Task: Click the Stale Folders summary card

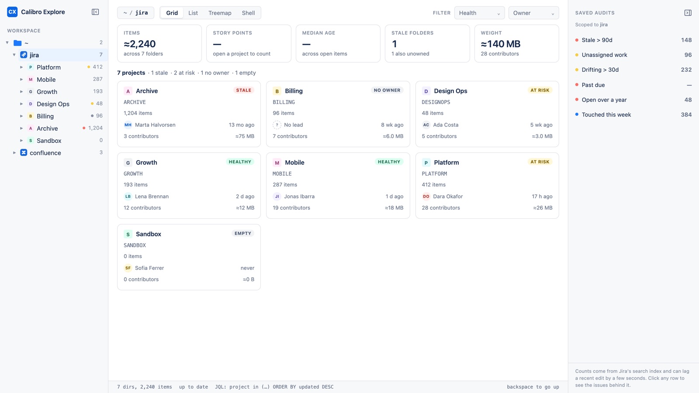Action: [427, 44]
